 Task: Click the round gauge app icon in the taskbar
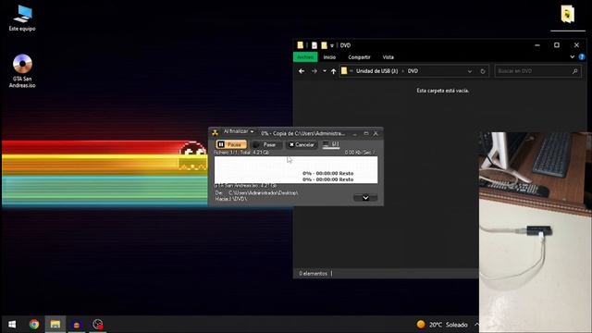pyautogui.click(x=98, y=325)
